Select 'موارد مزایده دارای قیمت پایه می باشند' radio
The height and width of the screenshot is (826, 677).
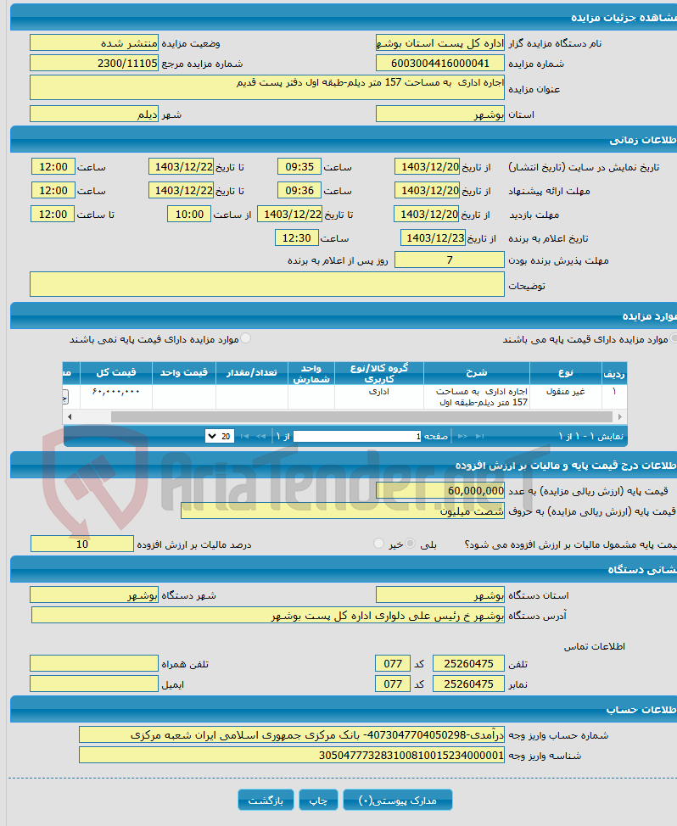(x=674, y=338)
